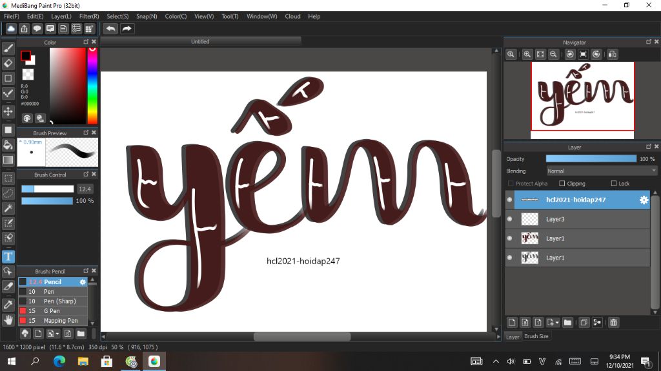Flip the view in Navigator

(613, 54)
